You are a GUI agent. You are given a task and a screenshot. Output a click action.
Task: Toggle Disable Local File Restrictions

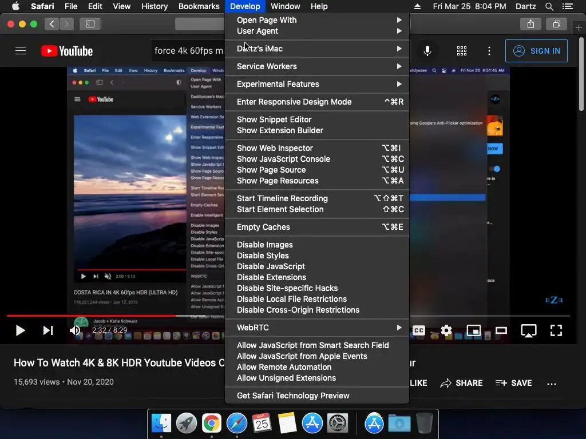(x=317, y=298)
